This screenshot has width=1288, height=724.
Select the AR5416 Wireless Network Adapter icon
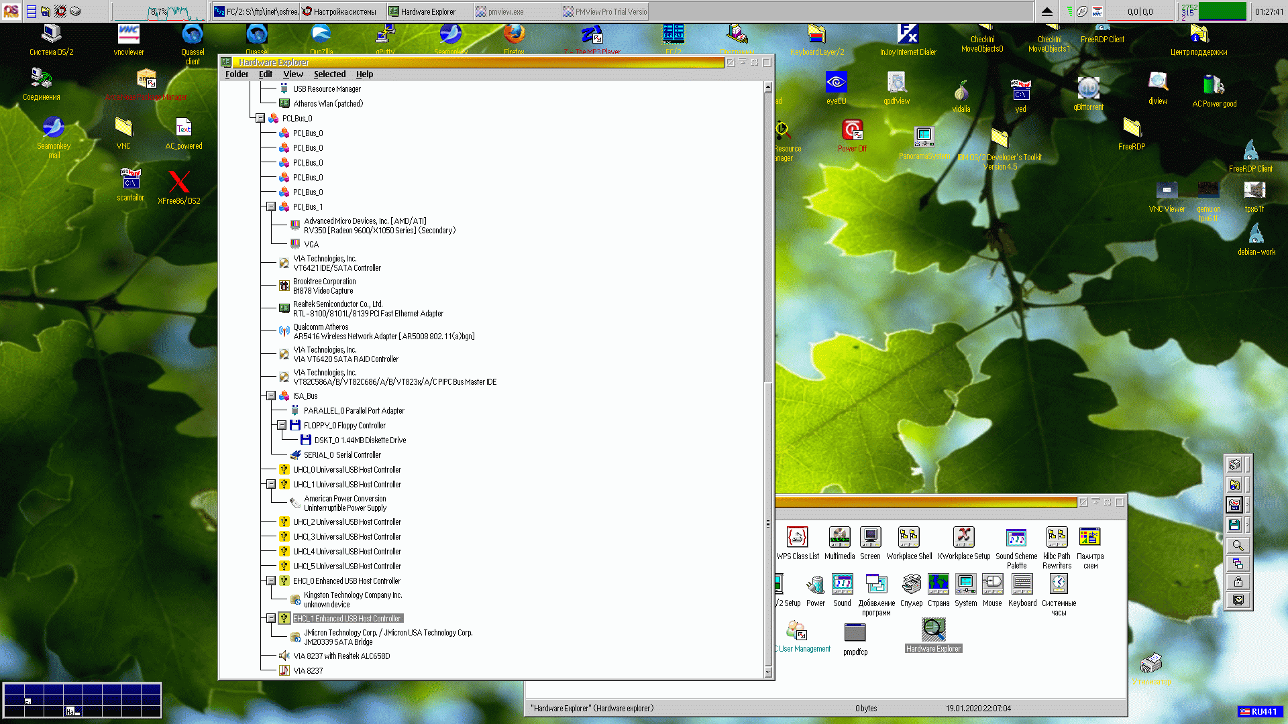(x=284, y=331)
